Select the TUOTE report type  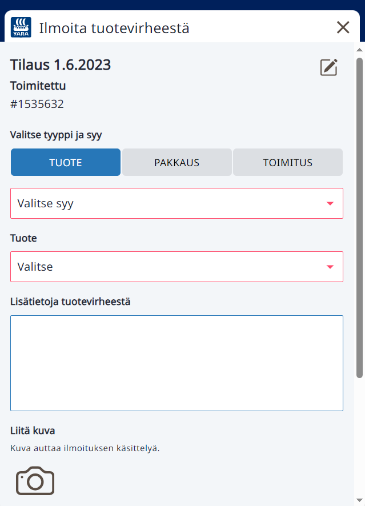(x=65, y=162)
